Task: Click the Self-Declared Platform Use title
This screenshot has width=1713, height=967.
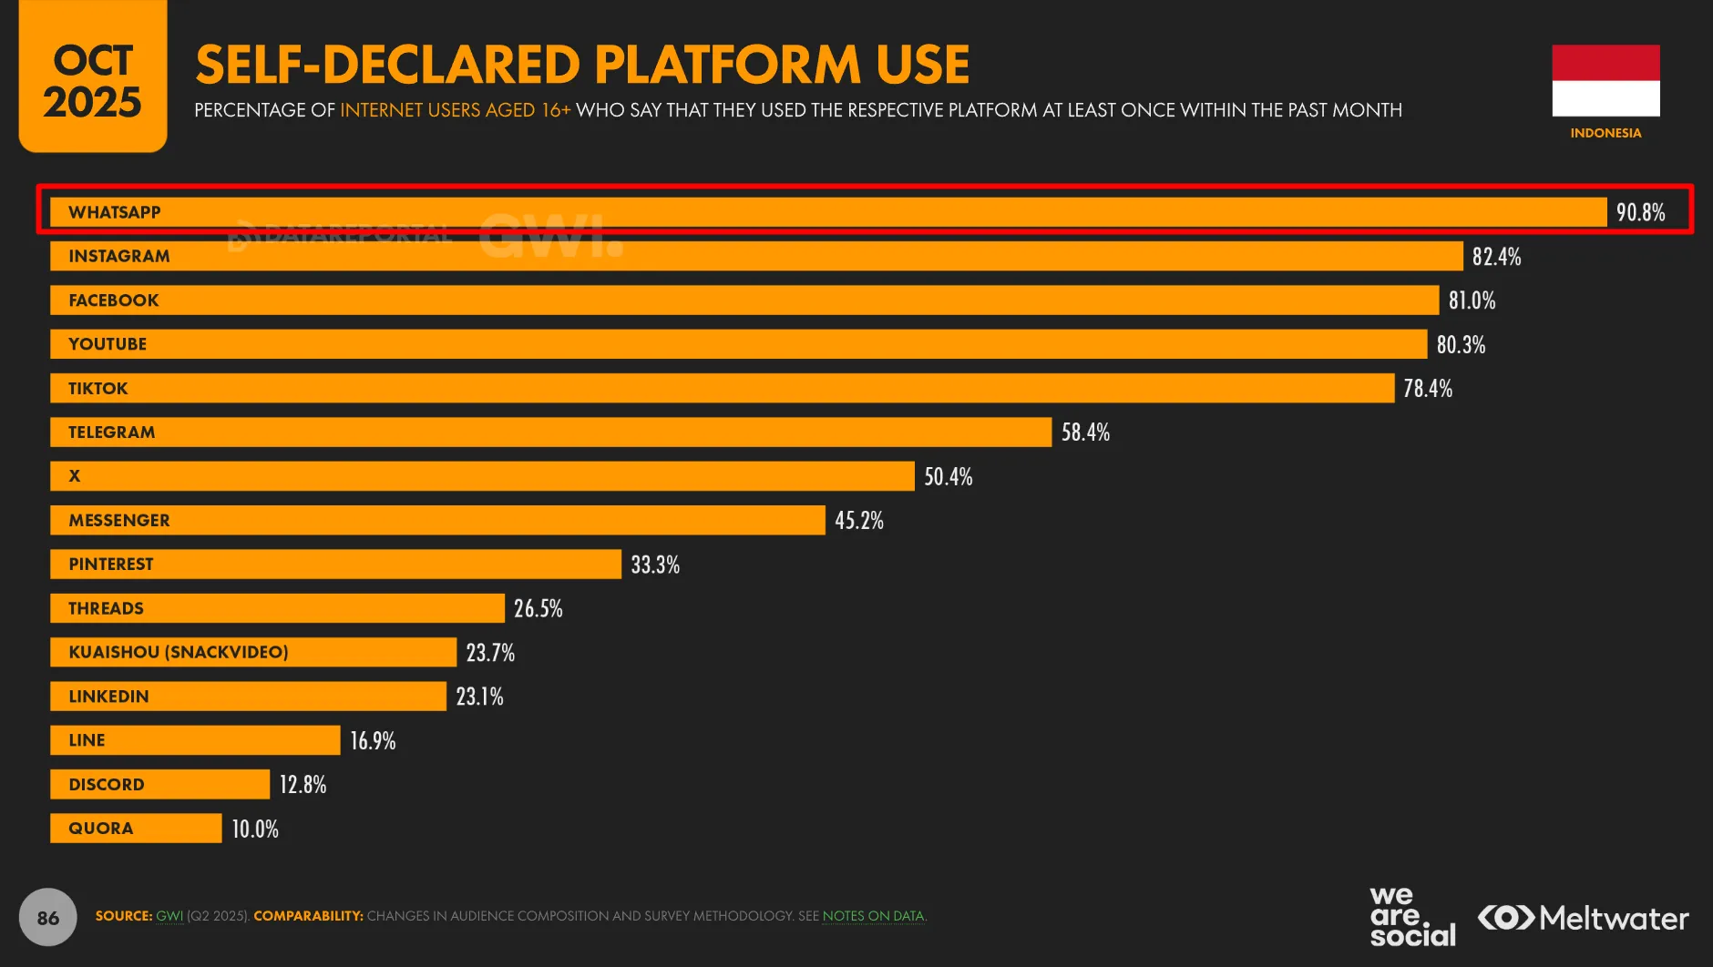Action: click(582, 65)
